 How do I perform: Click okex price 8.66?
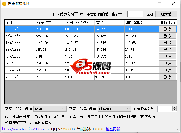coord(50,56)
